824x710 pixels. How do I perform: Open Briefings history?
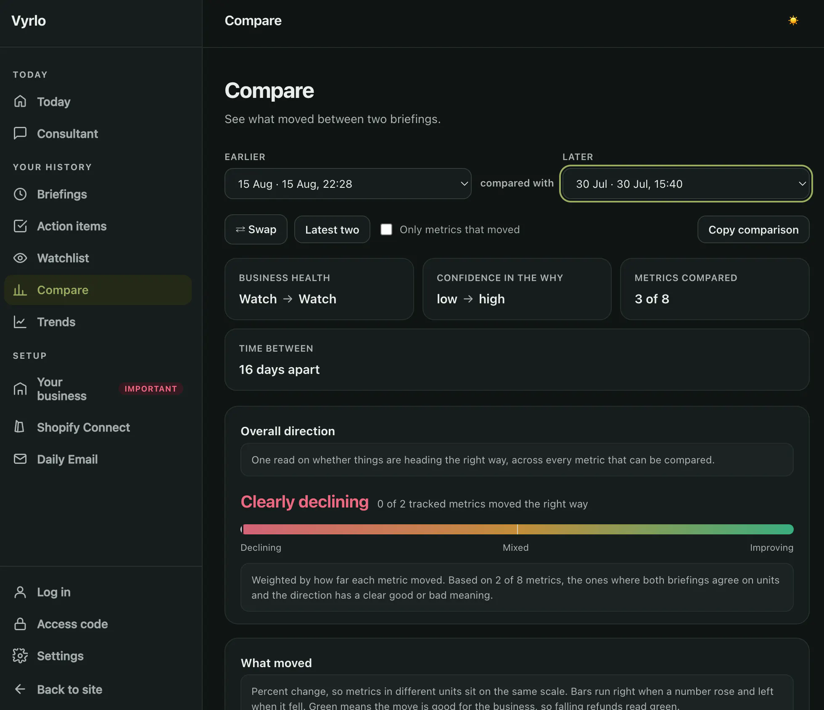click(98, 194)
